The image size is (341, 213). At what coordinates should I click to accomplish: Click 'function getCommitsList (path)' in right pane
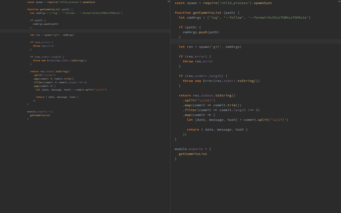[x=207, y=13]
